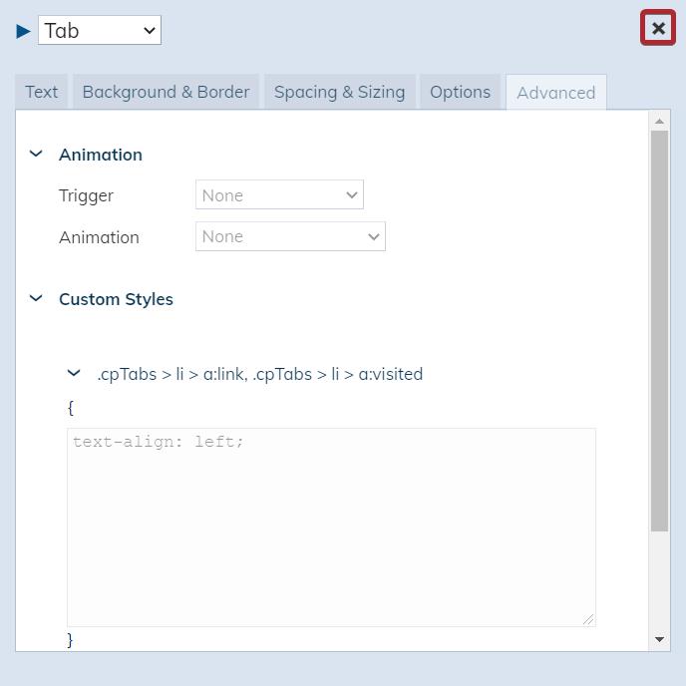Collapse the .cpTabs selector rule chevron
The height and width of the screenshot is (686, 686).
click(x=74, y=373)
